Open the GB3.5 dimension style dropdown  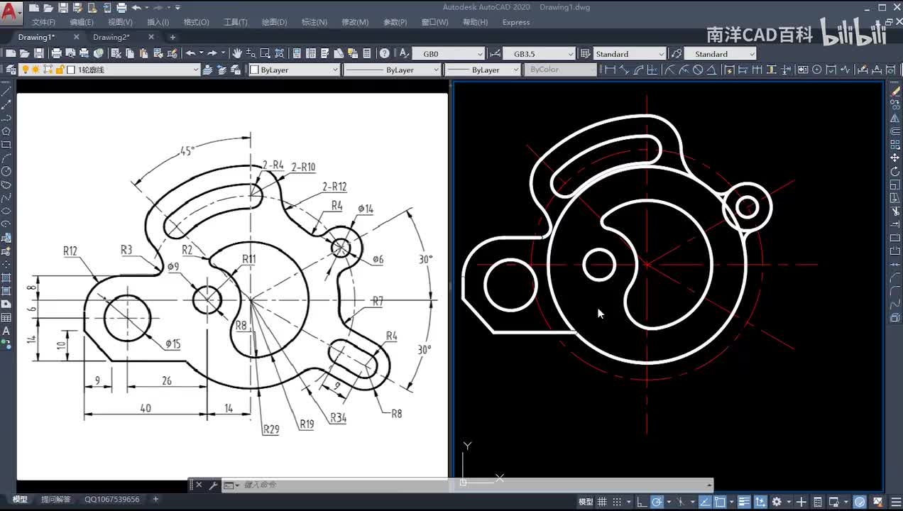click(x=540, y=54)
